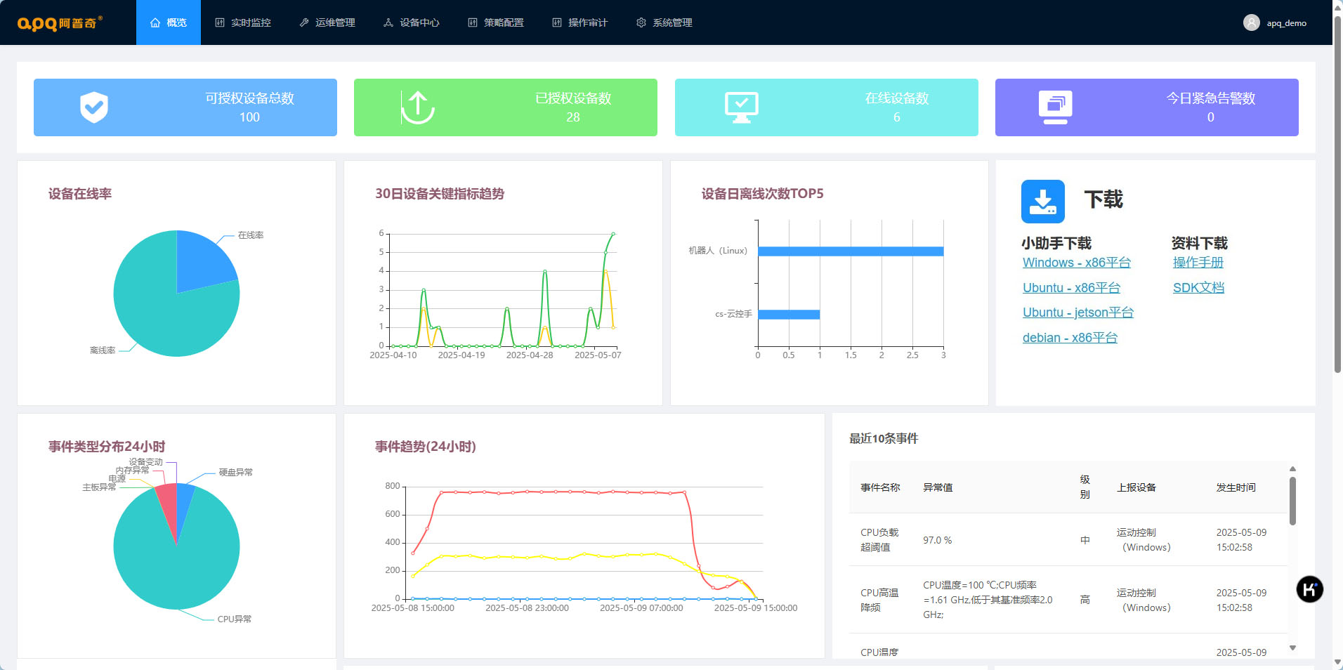Click the windows icon in emergency alerts card
Image resolution: width=1343 pixels, height=670 pixels.
[x=1055, y=107]
